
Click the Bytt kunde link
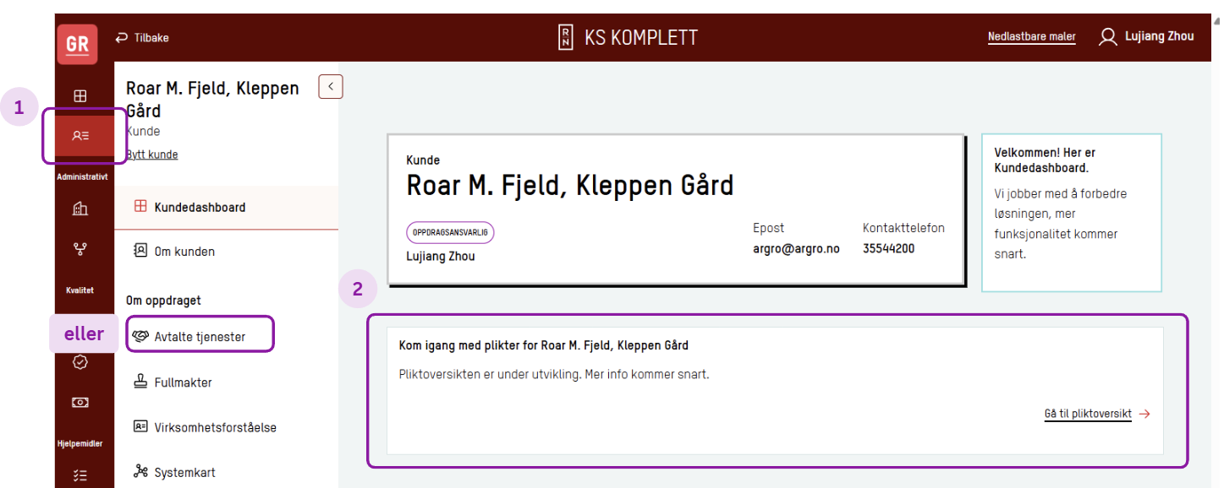click(x=152, y=155)
